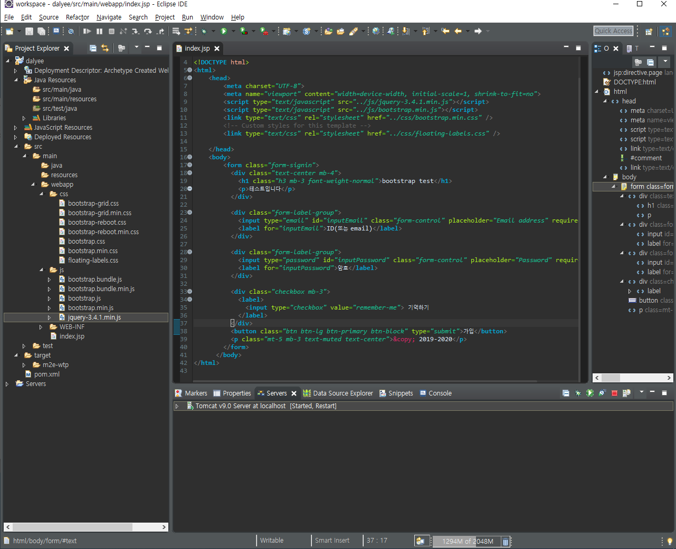Collapse the css folder node
This screenshot has width=676, height=549.
pos(41,194)
